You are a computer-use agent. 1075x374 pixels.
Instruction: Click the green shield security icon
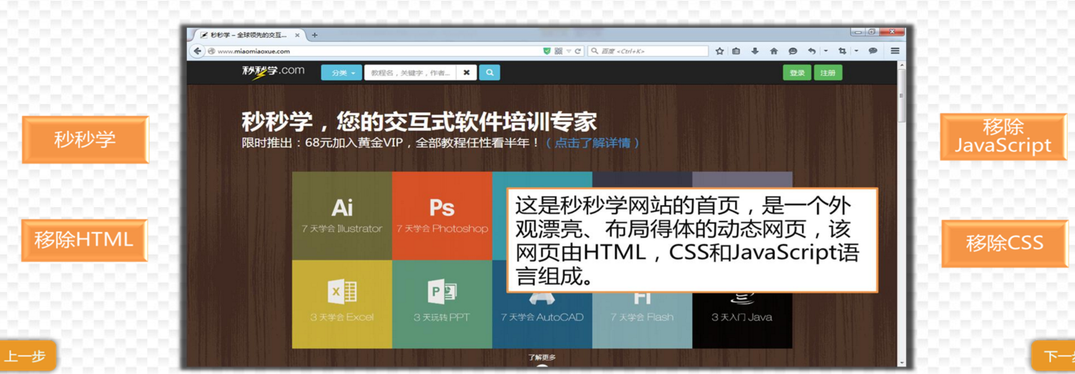pos(547,51)
